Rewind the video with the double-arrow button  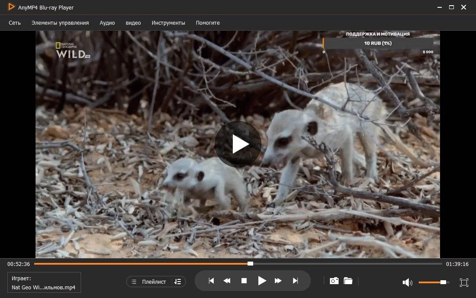[x=227, y=281]
